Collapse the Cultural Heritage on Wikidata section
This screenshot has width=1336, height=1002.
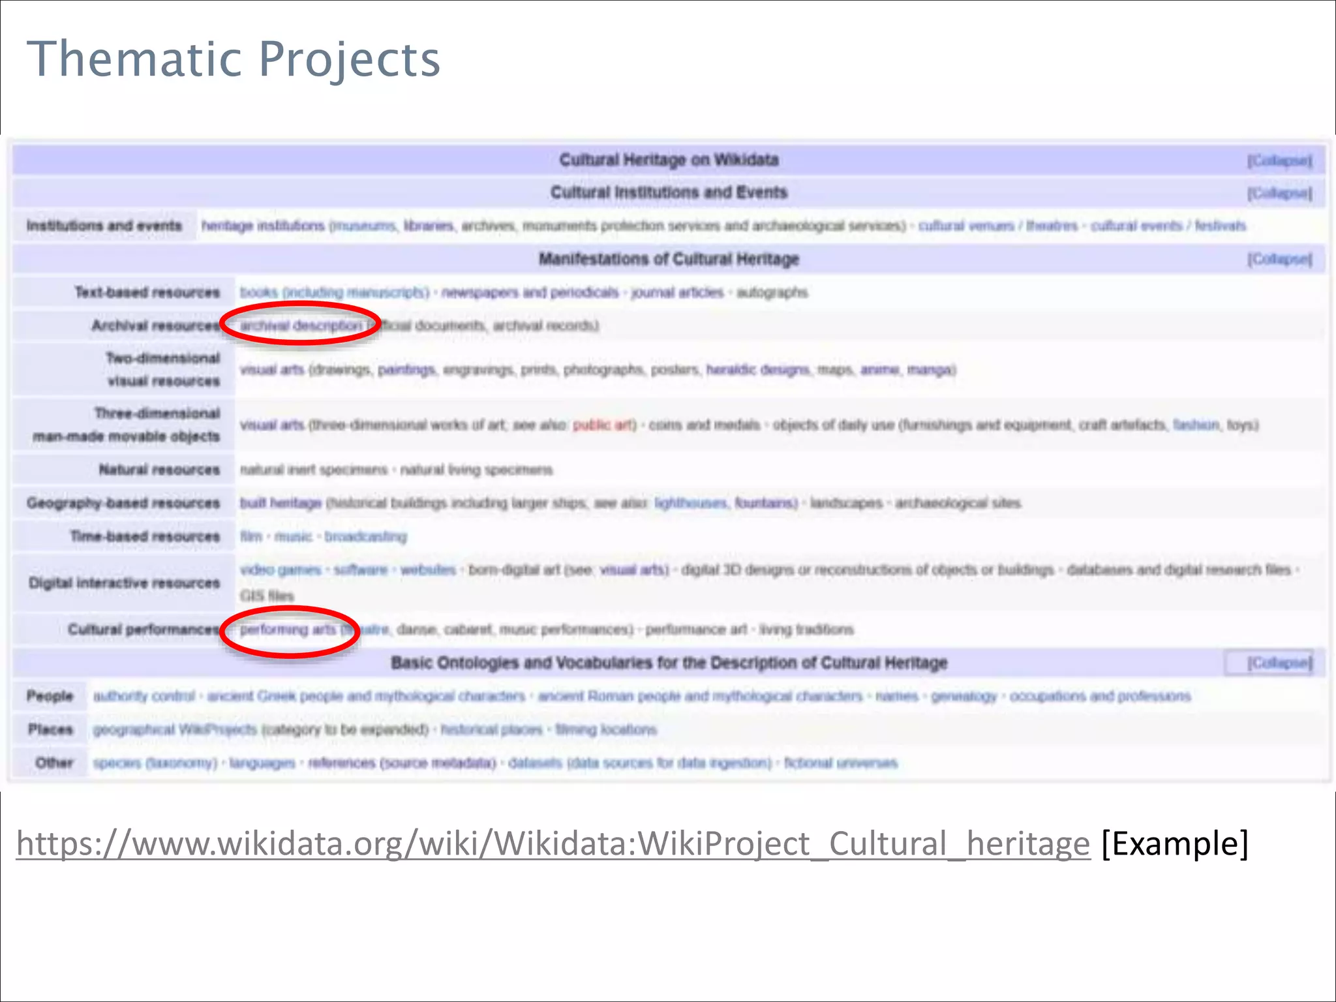[x=1280, y=160]
